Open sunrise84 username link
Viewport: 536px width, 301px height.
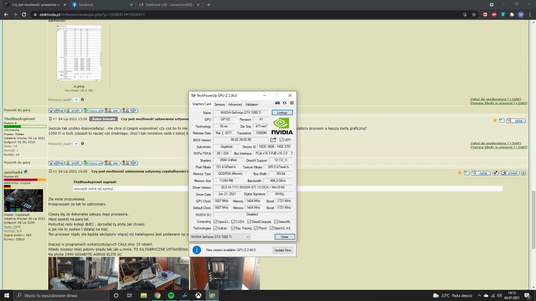click(13, 172)
